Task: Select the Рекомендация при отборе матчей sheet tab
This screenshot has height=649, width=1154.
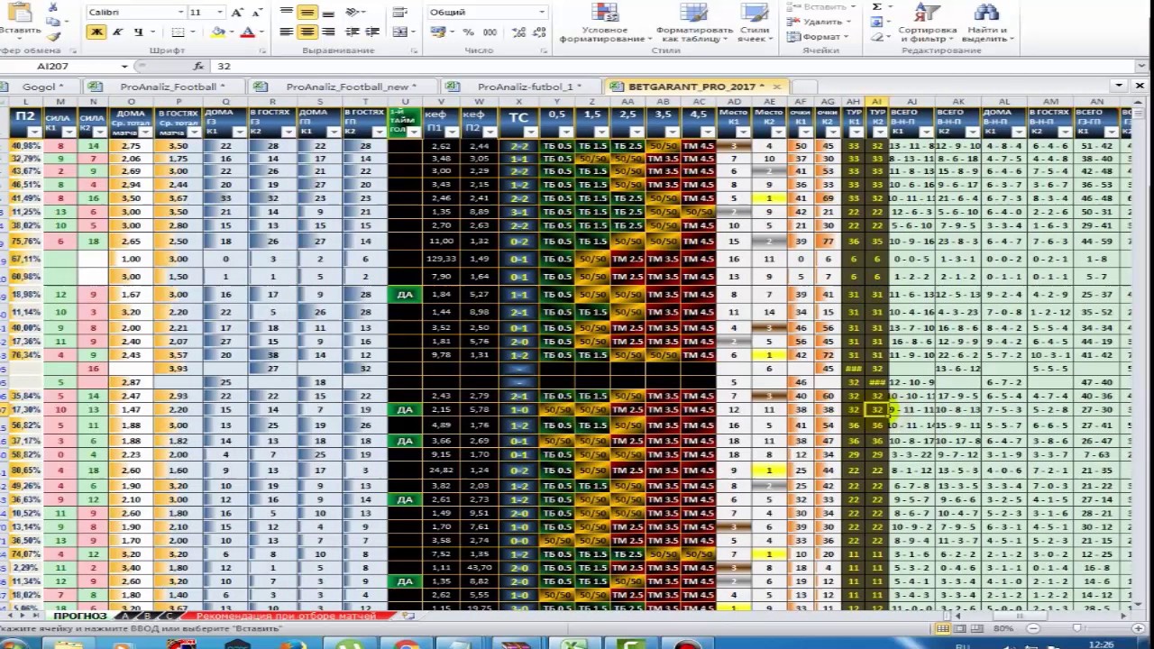Action: point(287,617)
